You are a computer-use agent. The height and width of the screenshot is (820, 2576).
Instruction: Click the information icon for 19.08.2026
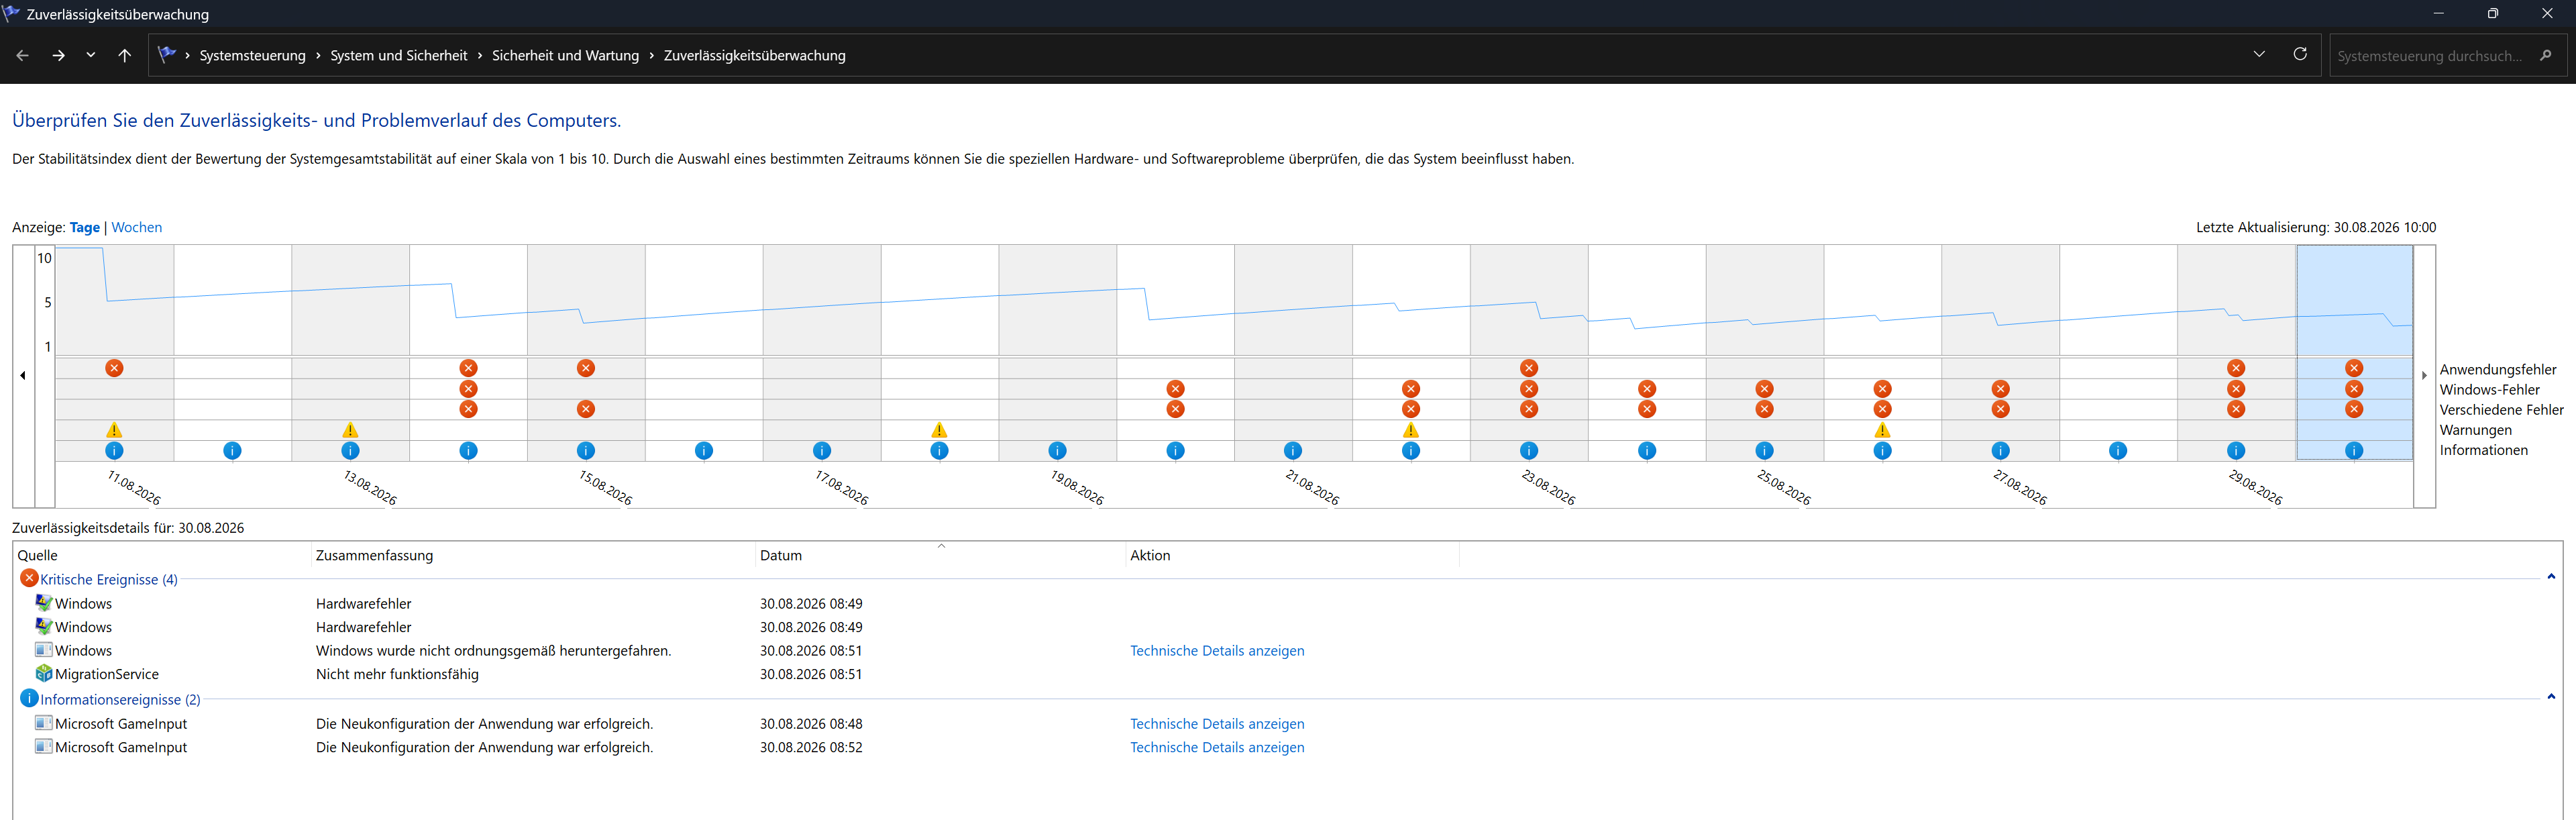point(1057,451)
